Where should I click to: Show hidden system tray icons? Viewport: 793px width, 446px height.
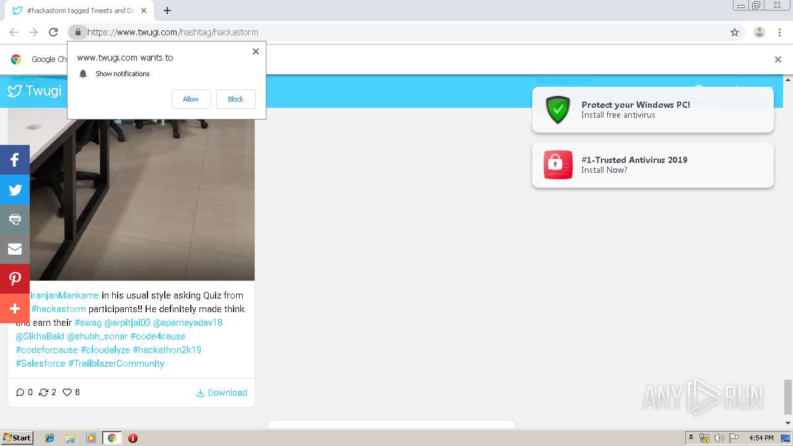pos(691,438)
